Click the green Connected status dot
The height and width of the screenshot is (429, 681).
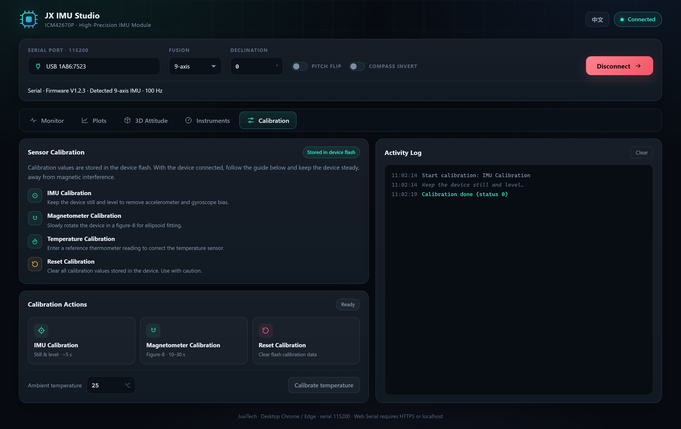pyautogui.click(x=622, y=19)
